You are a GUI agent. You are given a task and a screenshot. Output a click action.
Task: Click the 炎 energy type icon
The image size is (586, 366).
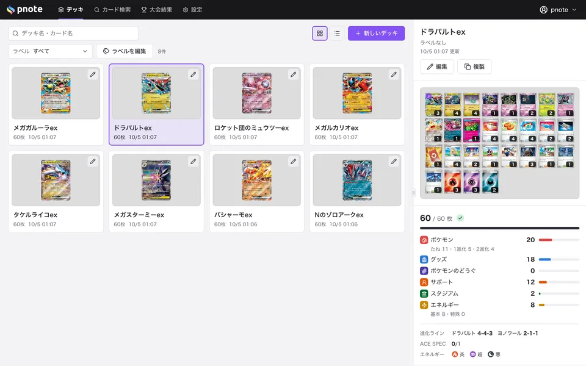click(455, 354)
